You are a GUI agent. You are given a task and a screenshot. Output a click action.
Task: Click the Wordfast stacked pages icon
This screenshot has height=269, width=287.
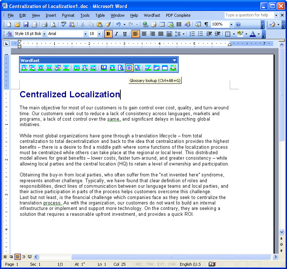click(137, 68)
